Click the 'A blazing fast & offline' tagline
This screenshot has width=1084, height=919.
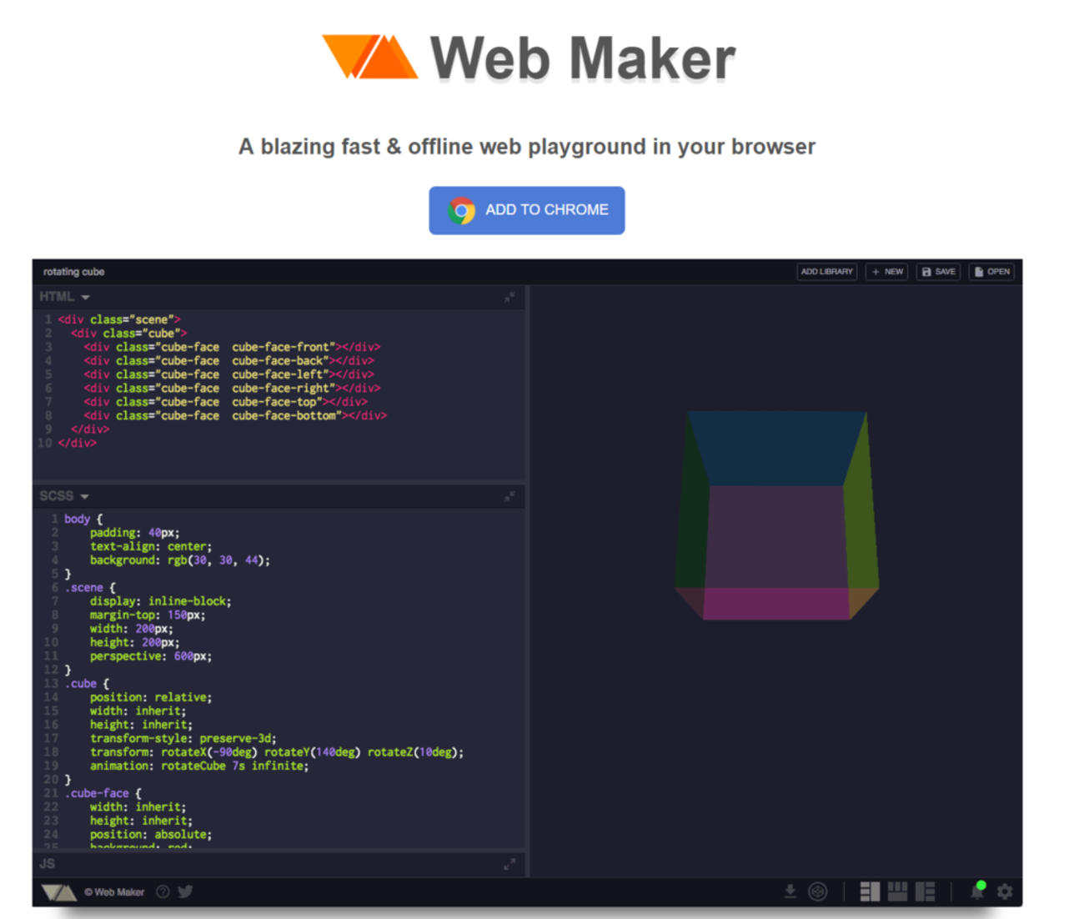(527, 147)
